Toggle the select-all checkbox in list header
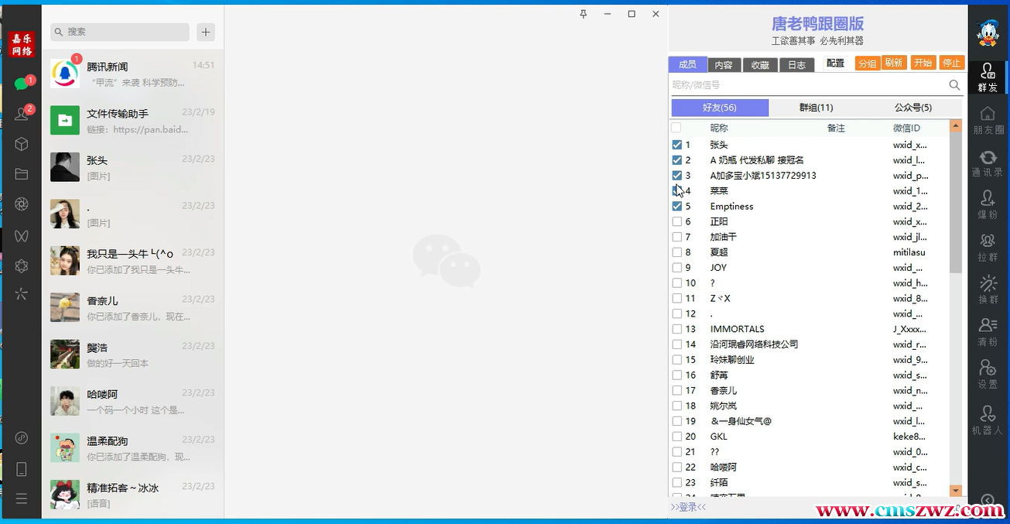 coord(676,128)
